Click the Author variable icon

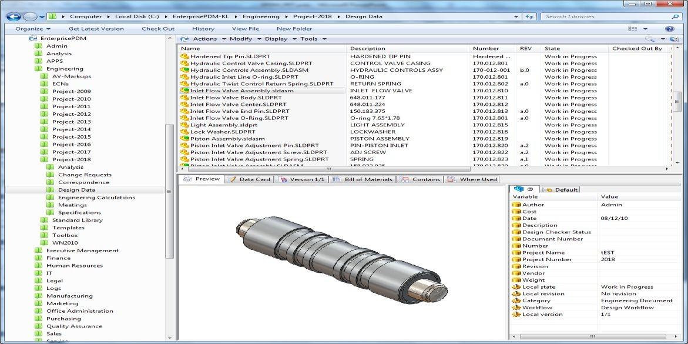point(516,205)
